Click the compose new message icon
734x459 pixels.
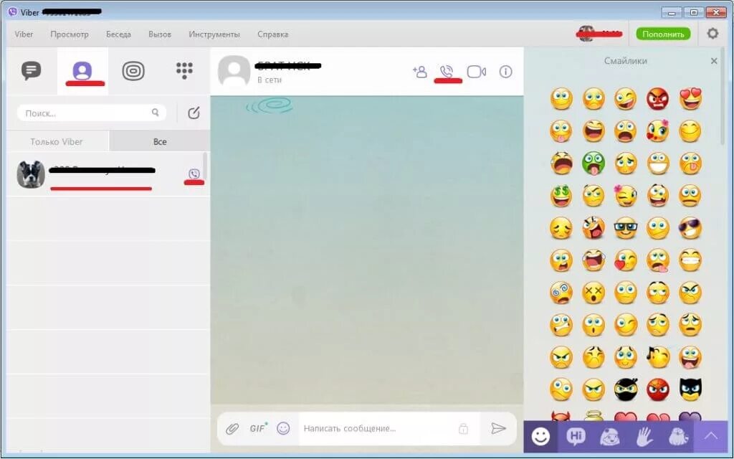pos(194,113)
